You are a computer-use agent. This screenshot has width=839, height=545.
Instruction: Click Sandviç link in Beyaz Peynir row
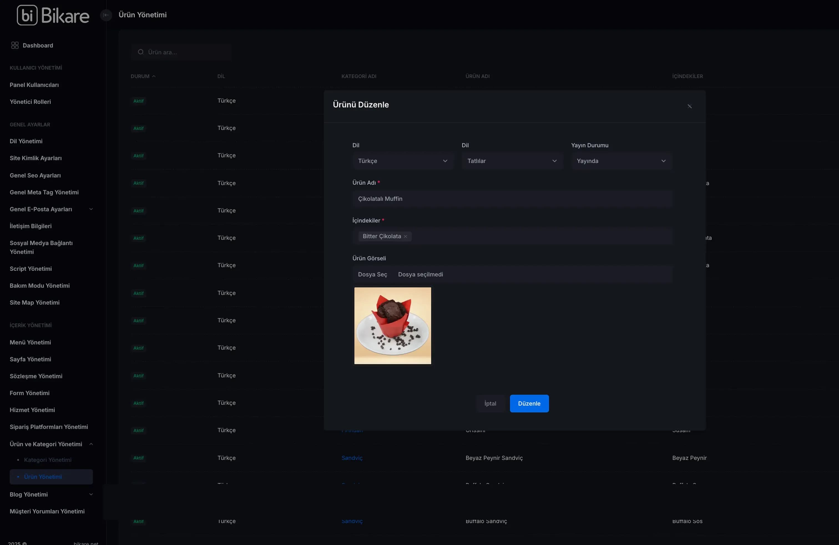pyautogui.click(x=352, y=458)
